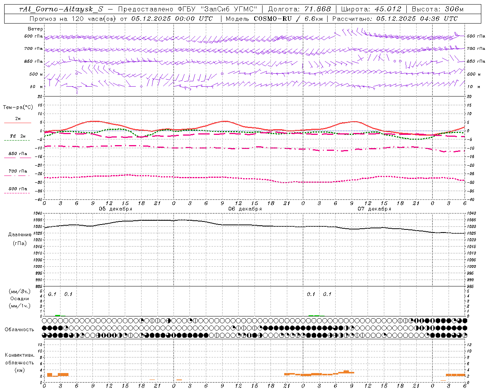Select the Конвективн. convective cloud panel label

(x=19, y=355)
